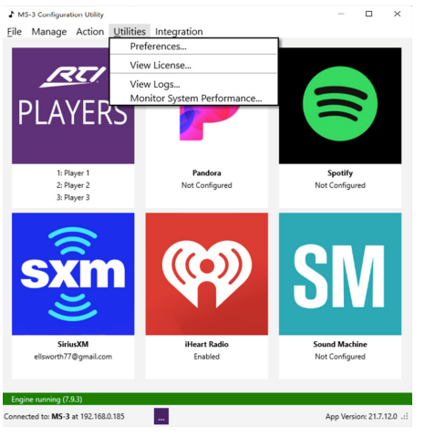The height and width of the screenshot is (437, 425).
Task: Click the green Engine running (7.9.3) bar
Action: pyautogui.click(x=207, y=400)
